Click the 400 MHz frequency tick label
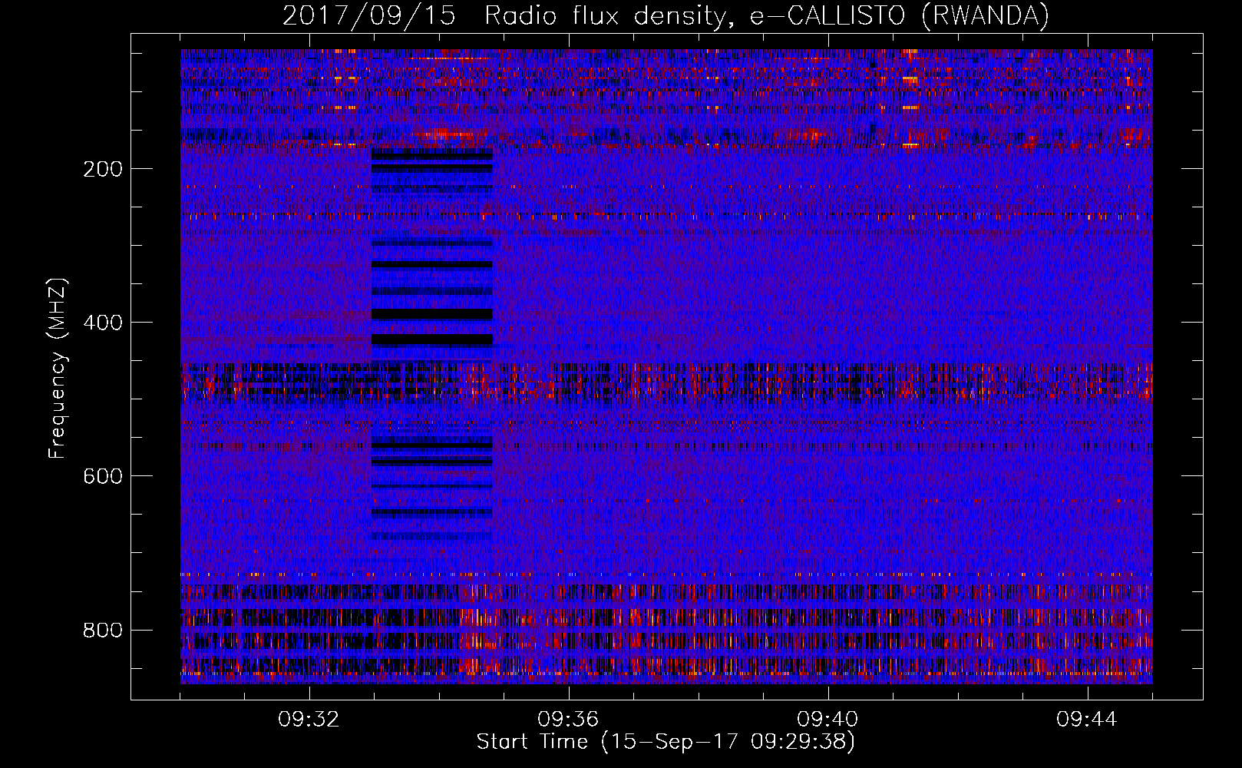Viewport: 1242px width, 768px height. point(103,323)
